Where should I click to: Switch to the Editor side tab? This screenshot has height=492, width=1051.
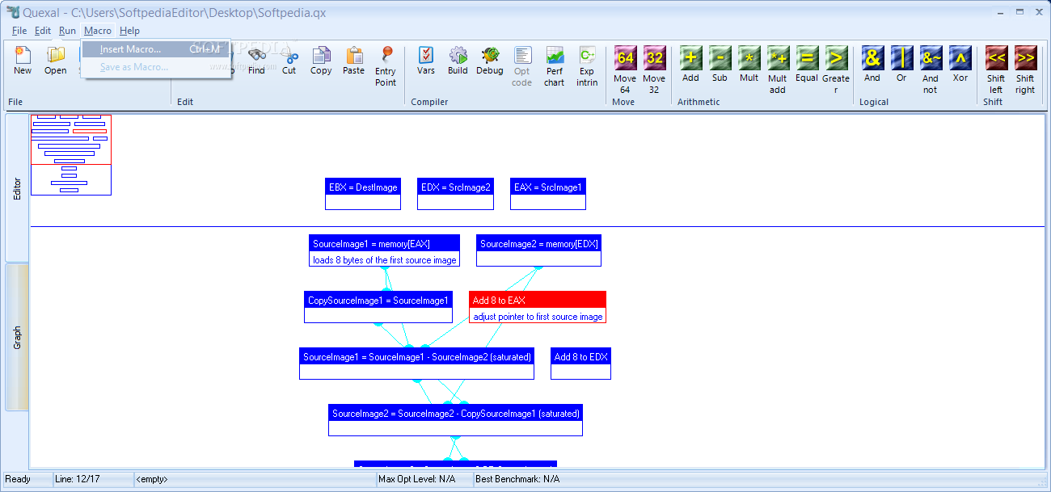(x=17, y=188)
